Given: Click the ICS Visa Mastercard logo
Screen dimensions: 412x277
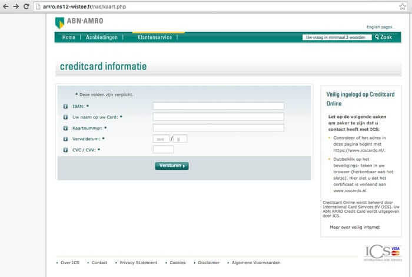Looking at the screenshot, I should 383,253.
